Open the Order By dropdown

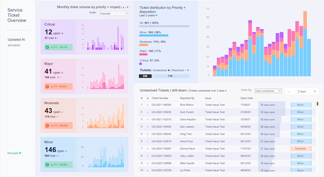(x=268, y=91)
